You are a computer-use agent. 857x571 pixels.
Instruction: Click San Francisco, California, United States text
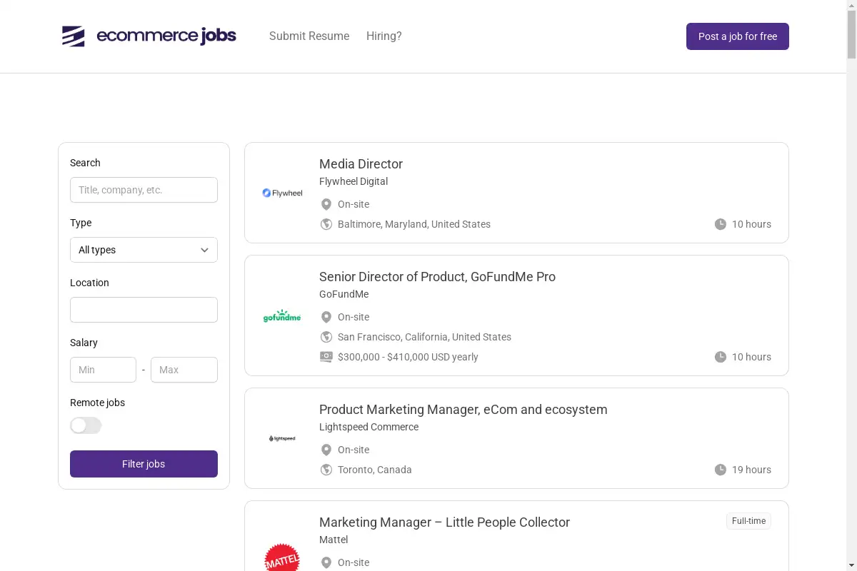coord(424,337)
